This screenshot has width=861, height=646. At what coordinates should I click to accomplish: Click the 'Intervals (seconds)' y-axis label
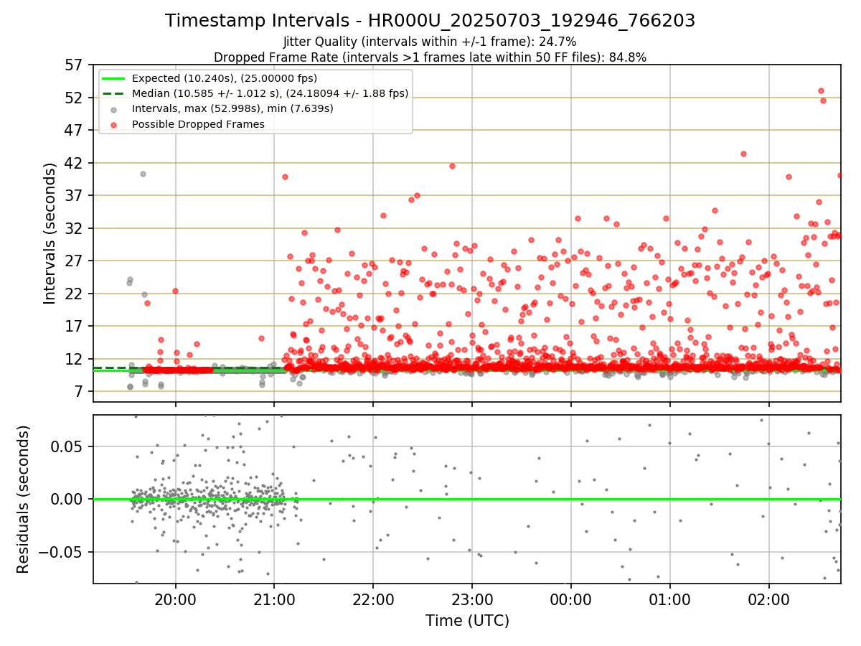50,233
